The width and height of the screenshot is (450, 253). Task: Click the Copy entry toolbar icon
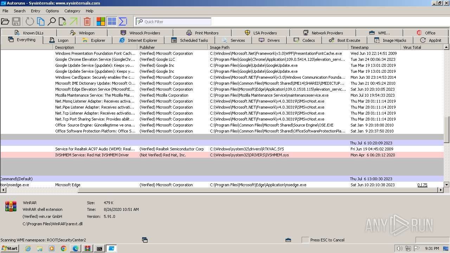[x=41, y=21]
